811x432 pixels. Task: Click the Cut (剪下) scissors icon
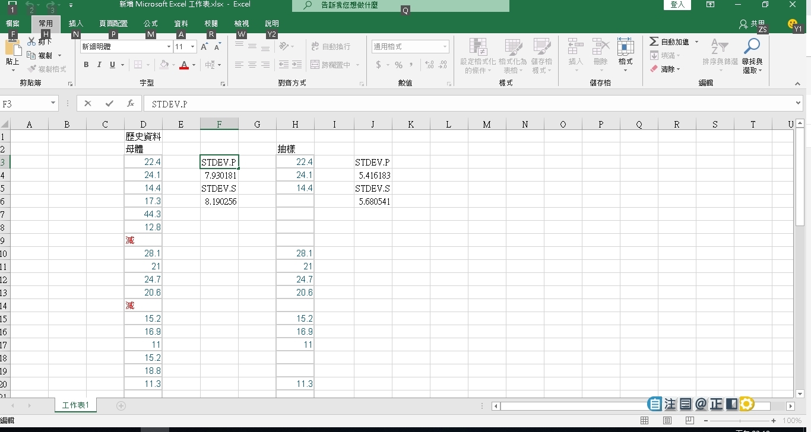pos(31,42)
